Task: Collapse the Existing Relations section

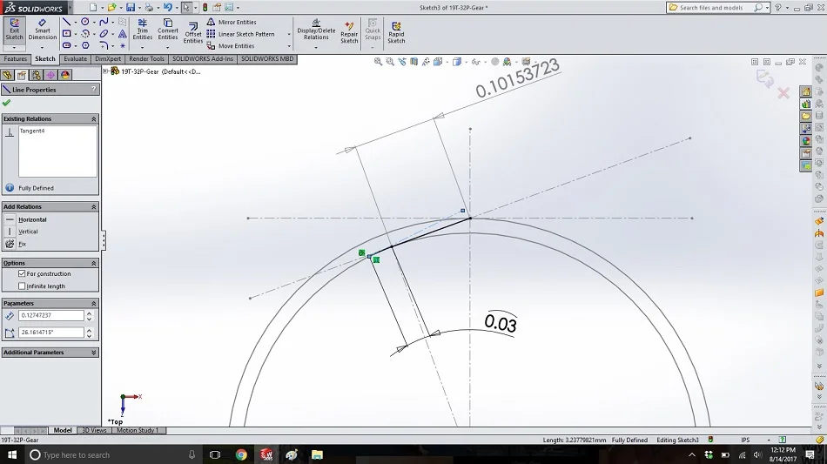Action: click(x=94, y=119)
